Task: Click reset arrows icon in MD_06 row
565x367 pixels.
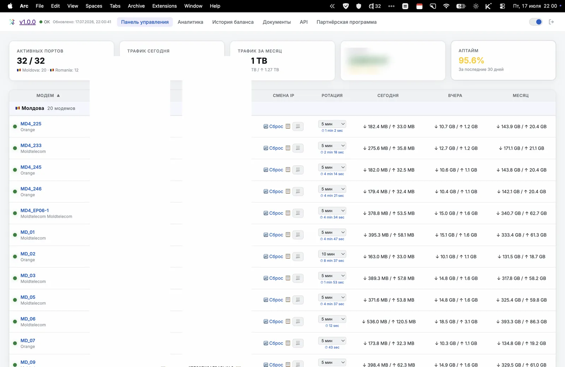Action: 266,321
